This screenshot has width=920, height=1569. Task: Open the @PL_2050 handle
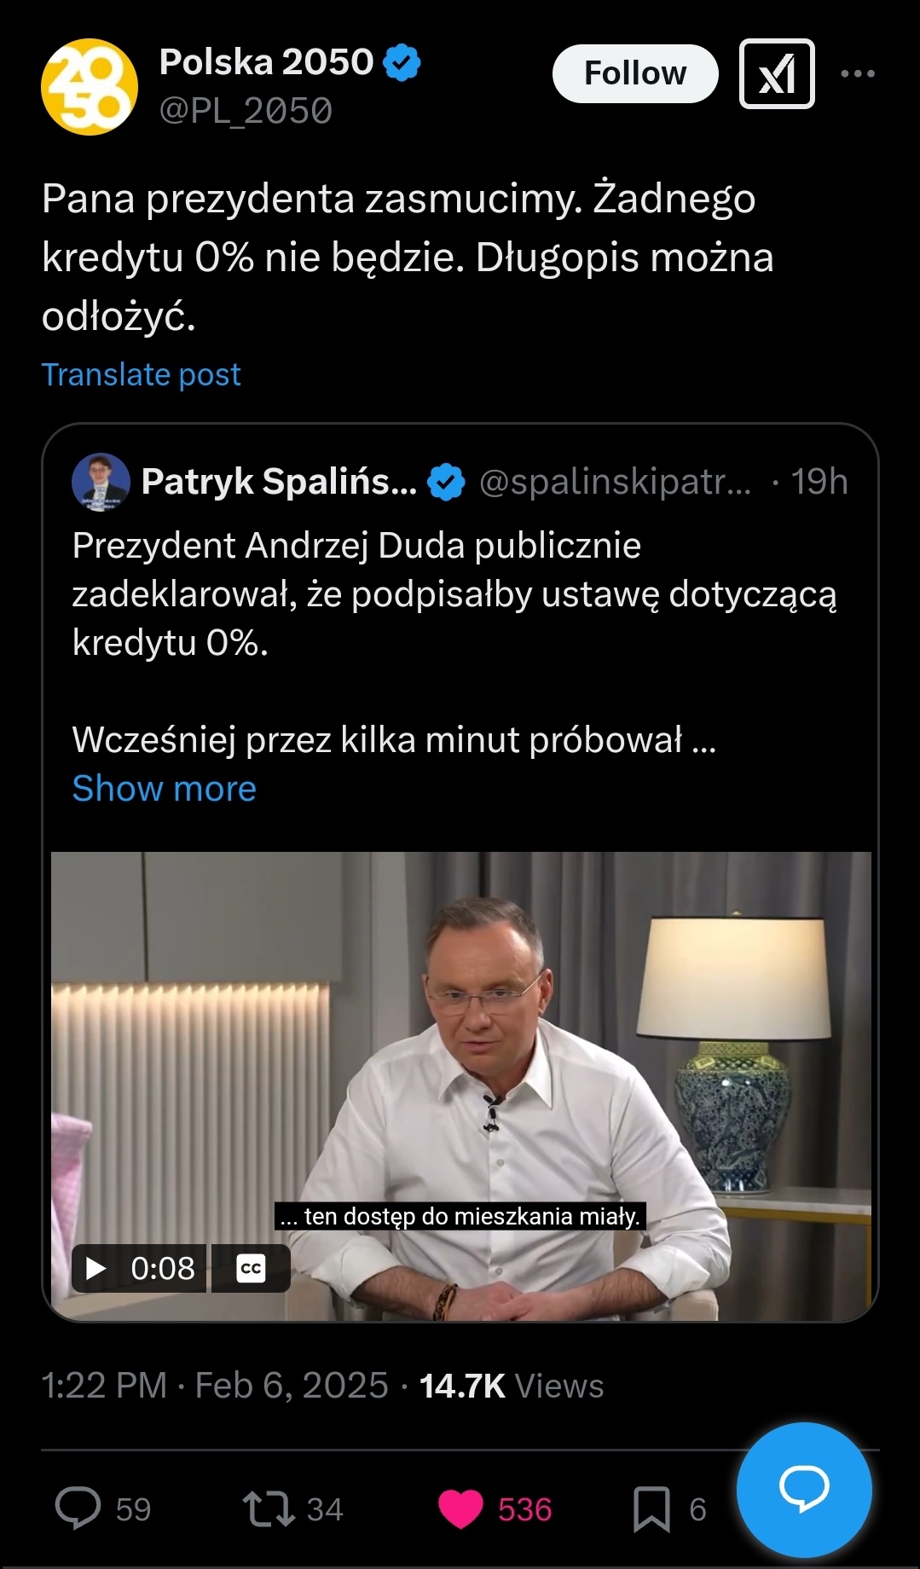coord(246,111)
